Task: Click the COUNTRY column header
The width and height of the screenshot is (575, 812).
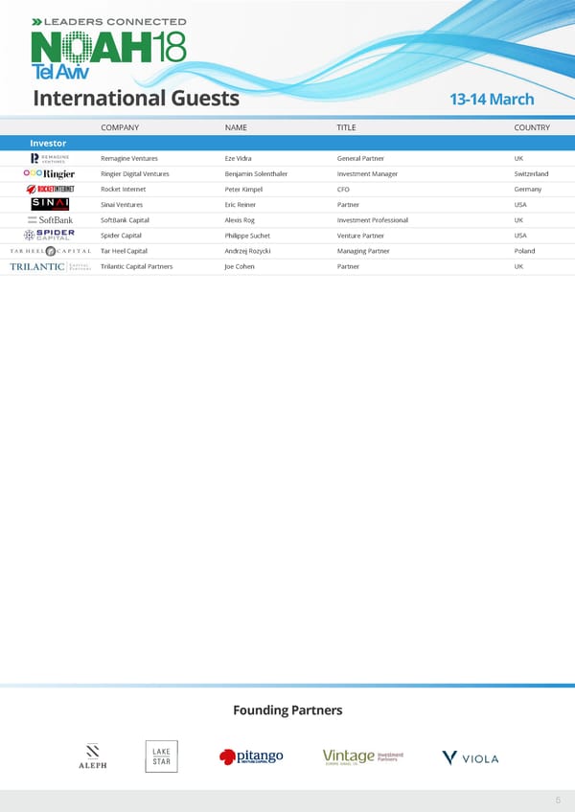Action: tap(531, 127)
